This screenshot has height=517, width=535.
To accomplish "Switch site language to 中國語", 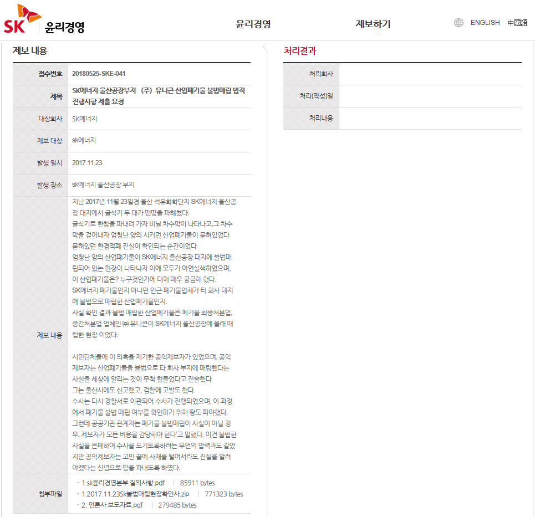I will pyautogui.click(x=517, y=23).
